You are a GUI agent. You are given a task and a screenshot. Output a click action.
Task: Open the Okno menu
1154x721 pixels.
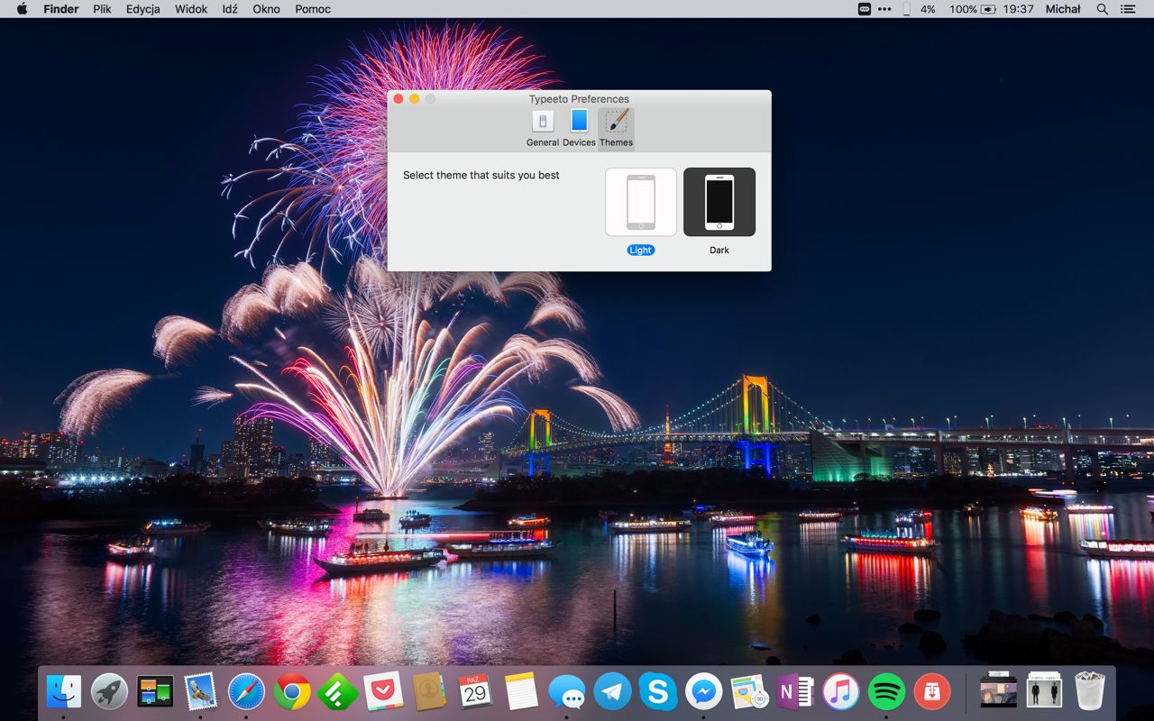pos(266,9)
